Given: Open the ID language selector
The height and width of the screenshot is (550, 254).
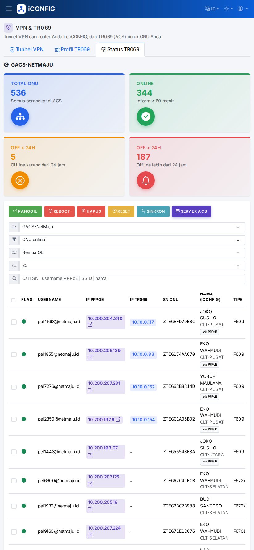Looking at the screenshot, I should 212,9.
